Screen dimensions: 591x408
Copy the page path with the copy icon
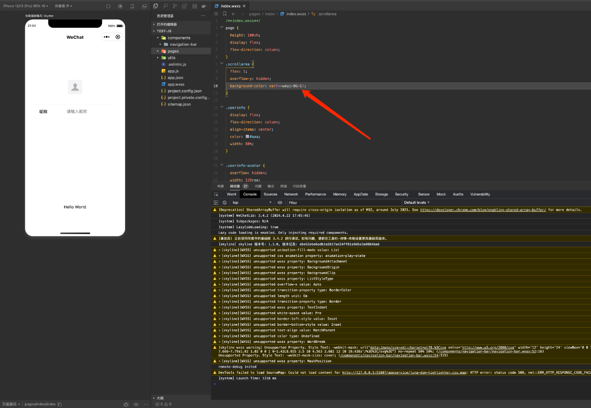tap(60, 404)
